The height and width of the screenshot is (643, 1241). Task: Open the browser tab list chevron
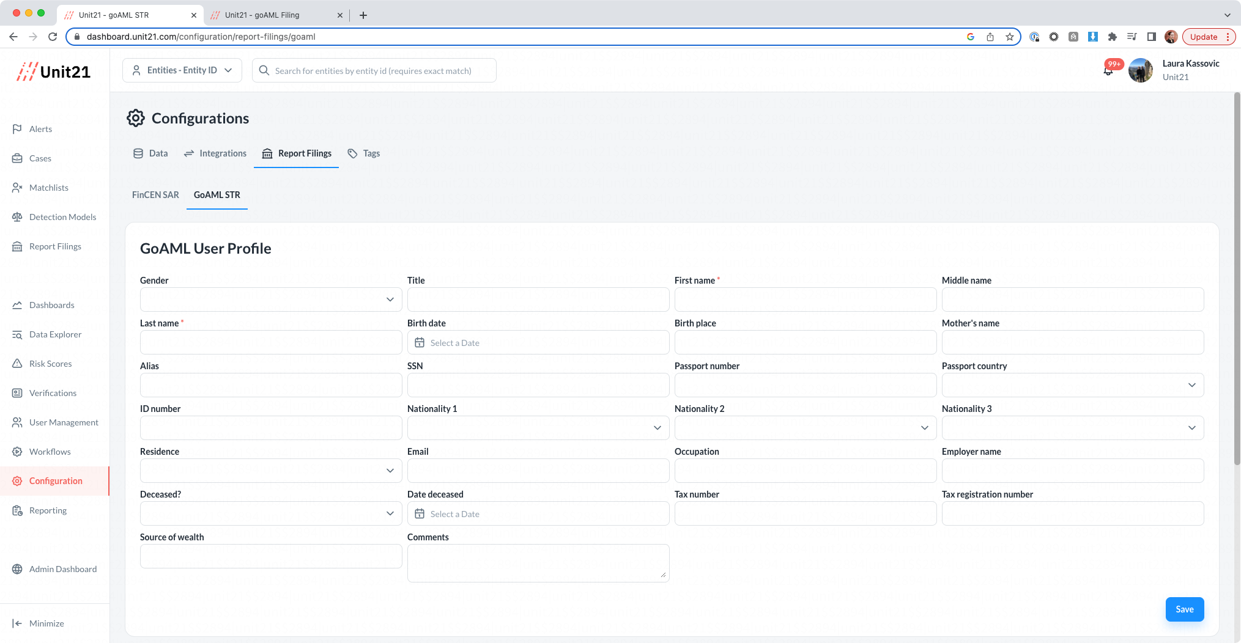point(1228,15)
